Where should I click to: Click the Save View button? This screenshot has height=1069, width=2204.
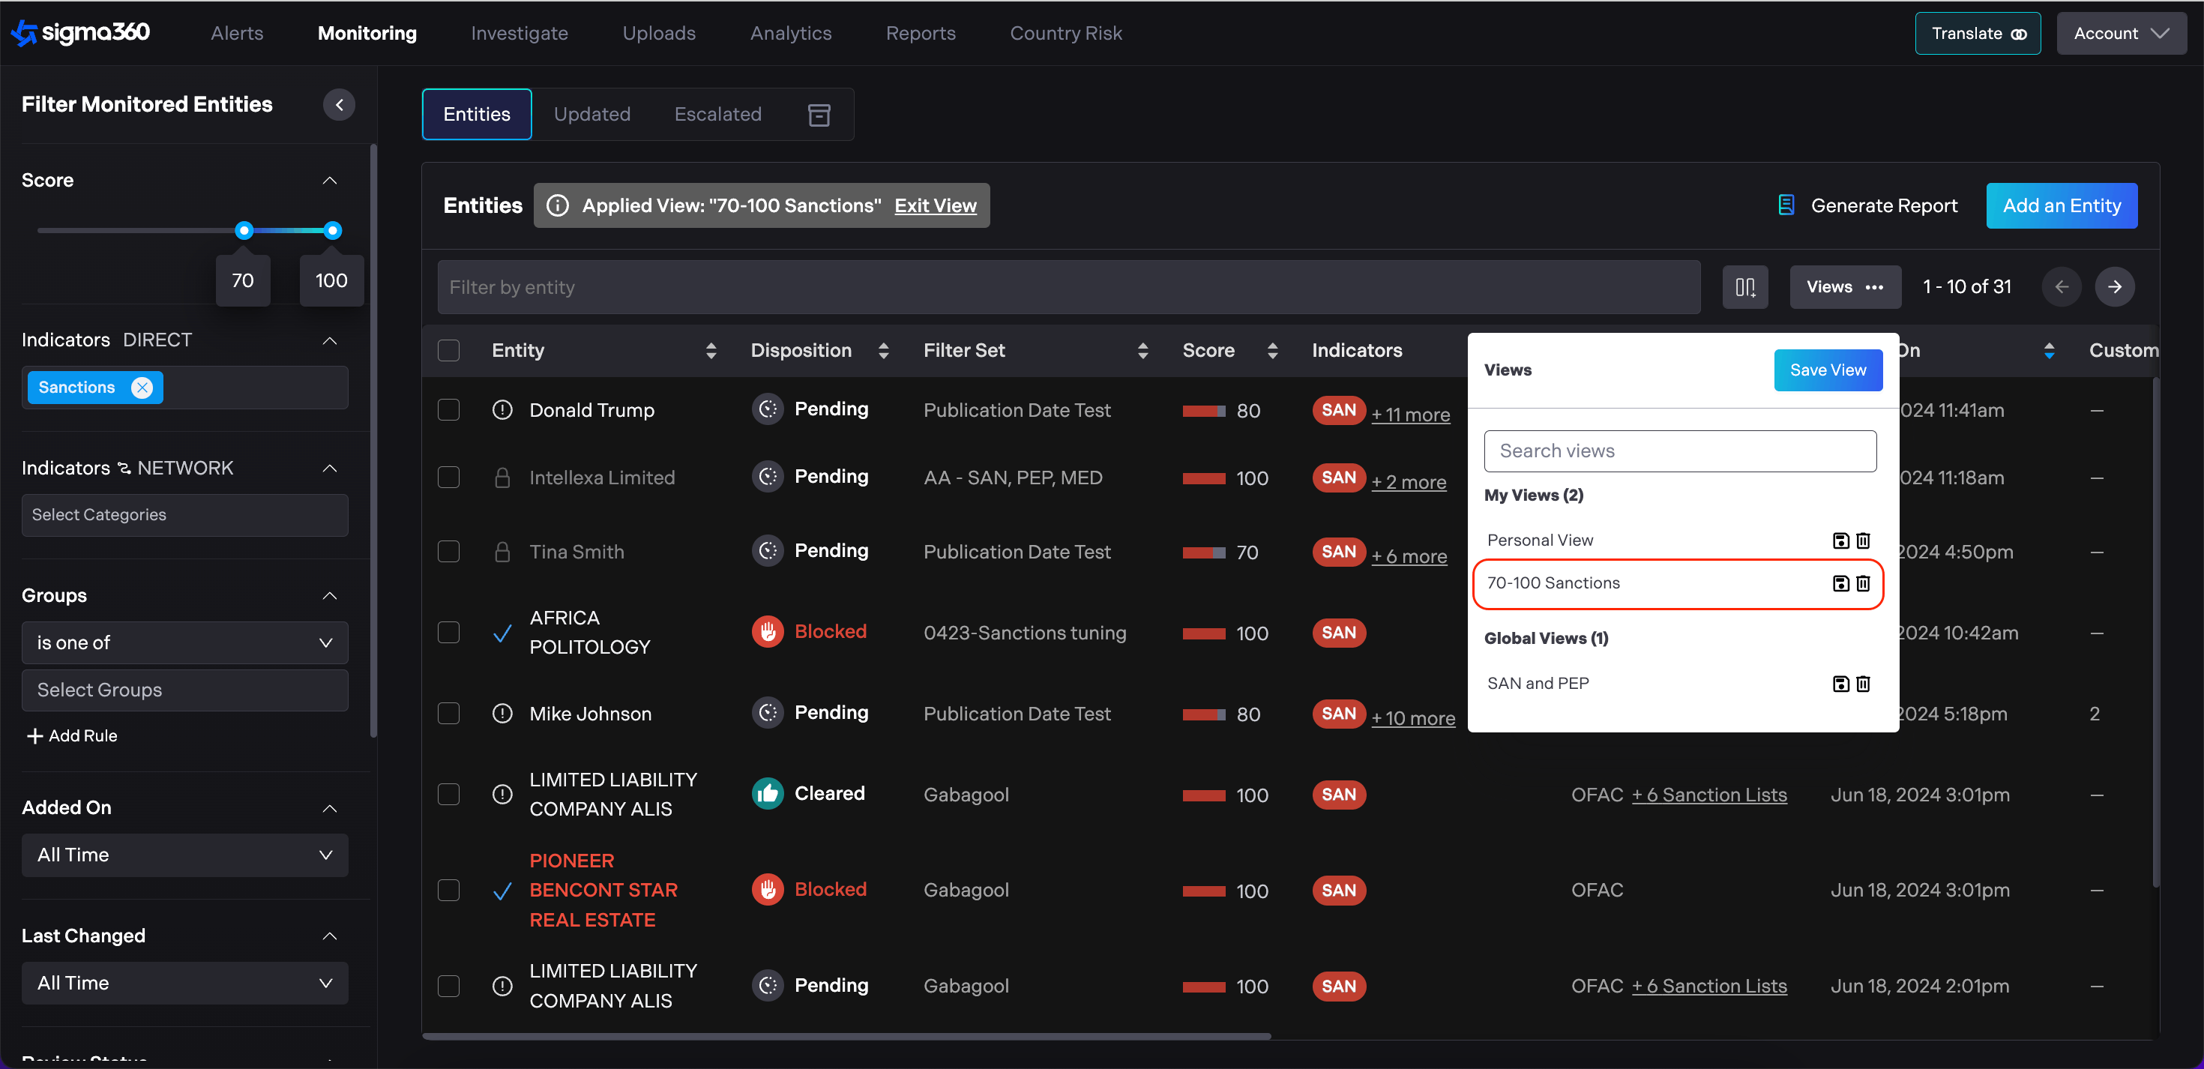coord(1828,370)
